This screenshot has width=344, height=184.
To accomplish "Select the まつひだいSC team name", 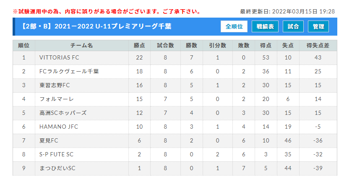I will tap(57, 168).
